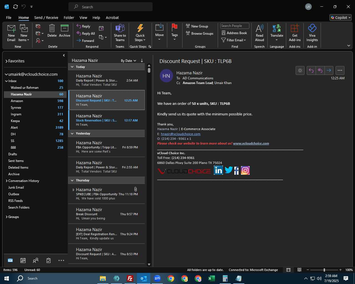
Task: Click the reading pane Reply All icon
Action: coord(320,70)
